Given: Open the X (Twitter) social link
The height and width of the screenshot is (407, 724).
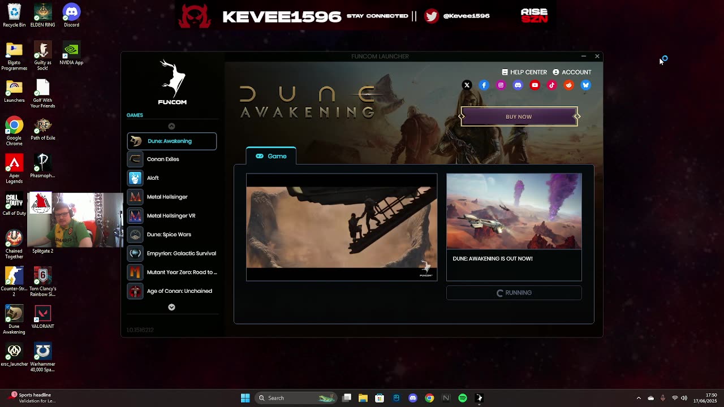Looking at the screenshot, I should (467, 85).
